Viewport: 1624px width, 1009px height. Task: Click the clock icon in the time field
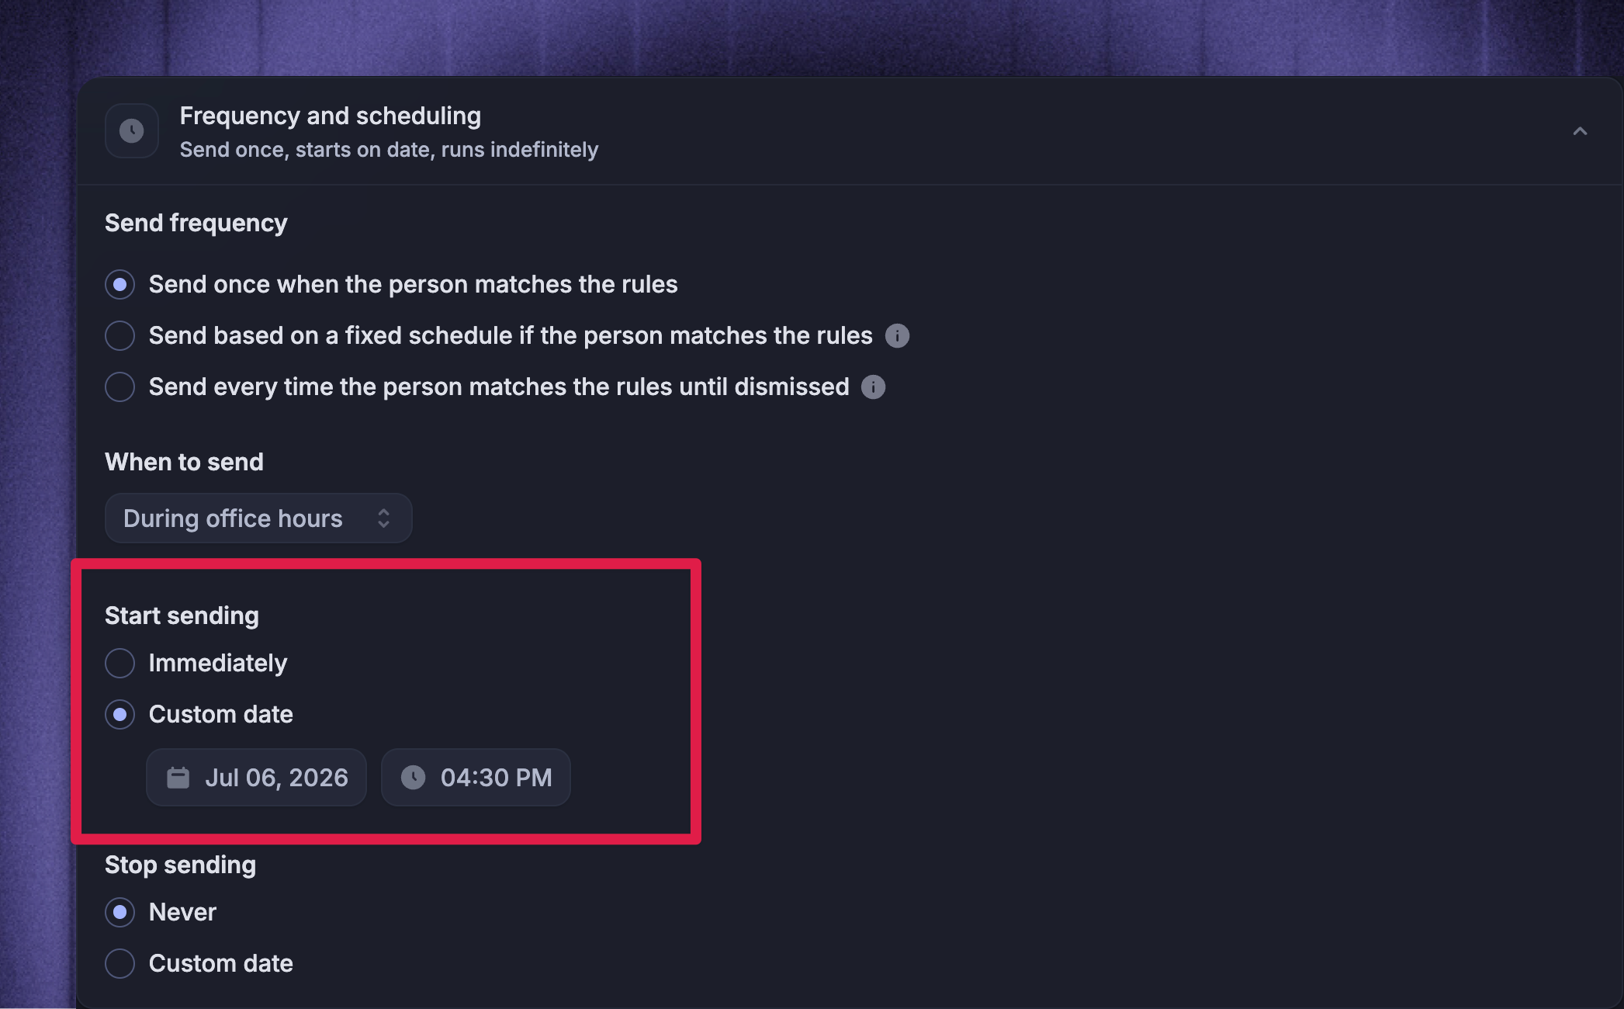point(413,778)
